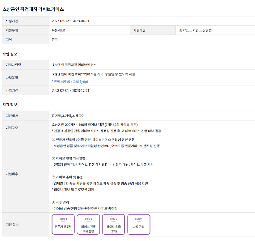
Task: Select the line ① 전문가 멘토링
Action: point(93,139)
